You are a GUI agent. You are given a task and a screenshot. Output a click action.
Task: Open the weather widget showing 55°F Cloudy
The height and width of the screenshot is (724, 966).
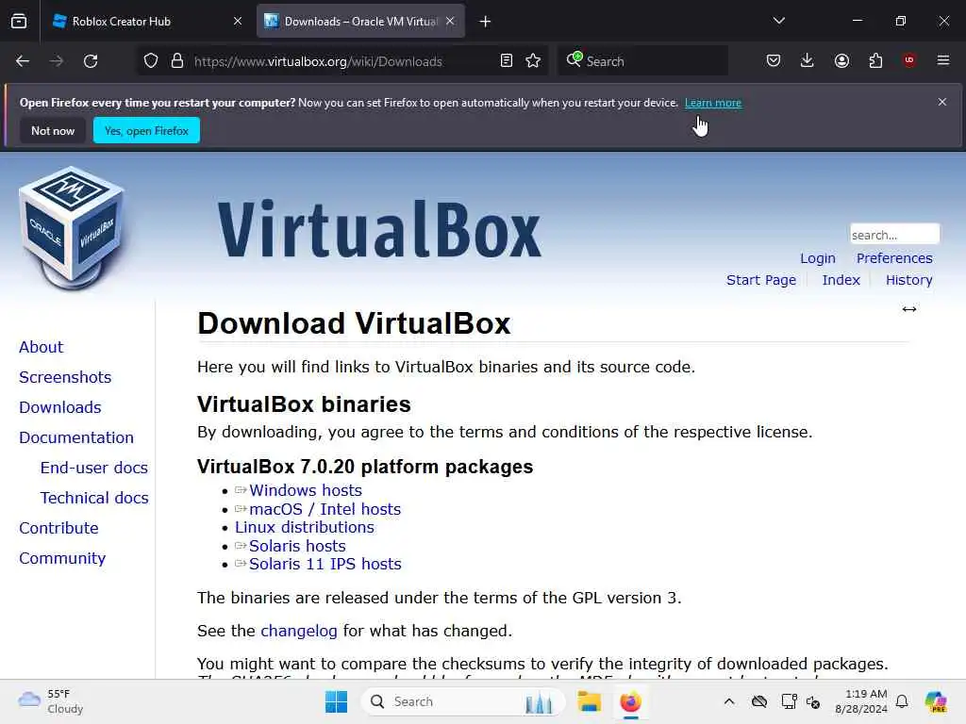pyautogui.click(x=51, y=701)
